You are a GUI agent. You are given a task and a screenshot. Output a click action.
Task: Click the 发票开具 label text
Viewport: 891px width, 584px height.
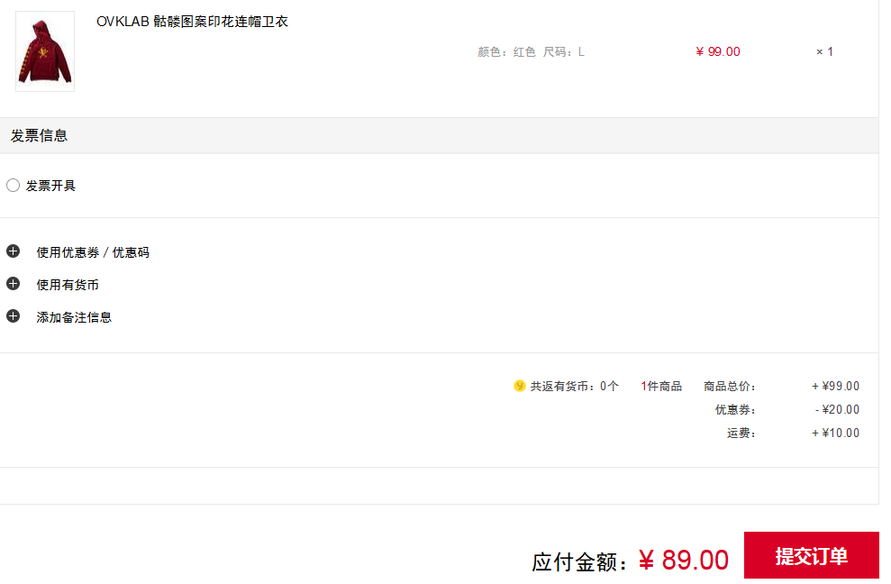50,186
